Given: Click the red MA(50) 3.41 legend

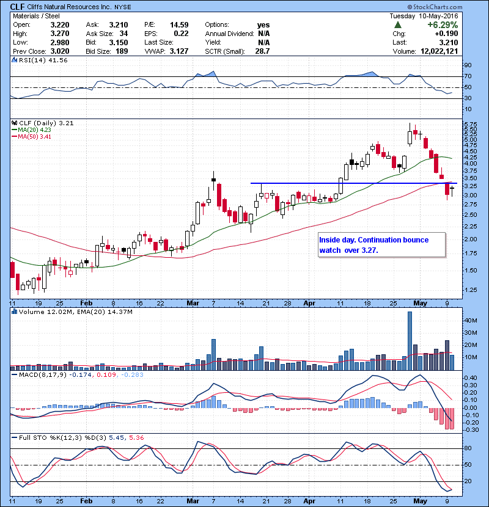Looking at the screenshot, I should (31, 136).
